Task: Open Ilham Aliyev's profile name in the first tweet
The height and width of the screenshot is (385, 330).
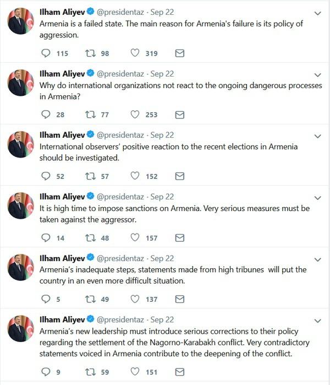Action: (x=62, y=12)
